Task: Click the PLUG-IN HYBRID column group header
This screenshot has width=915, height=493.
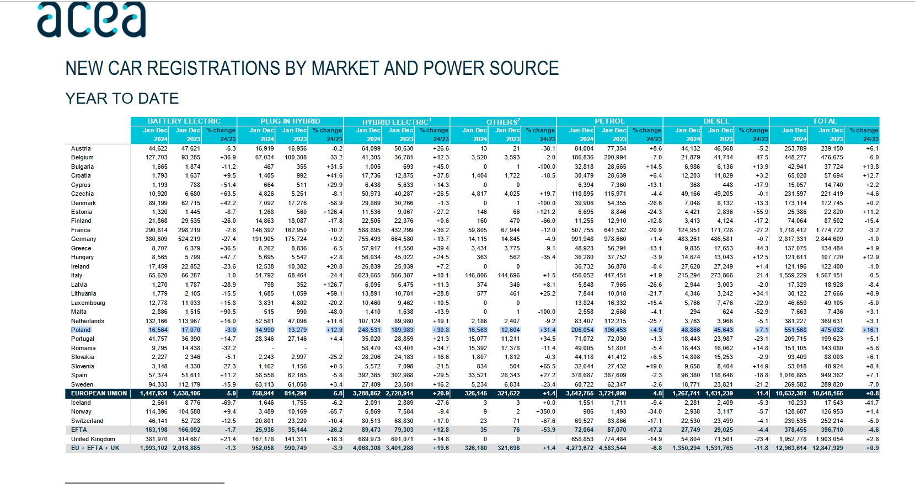Action: 290,121
